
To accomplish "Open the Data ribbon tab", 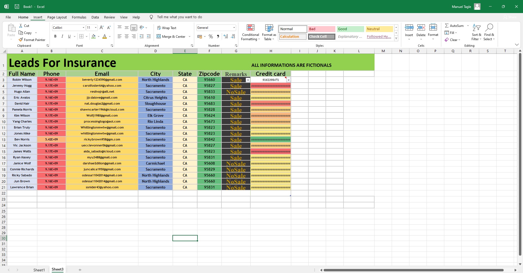I will (x=95, y=17).
